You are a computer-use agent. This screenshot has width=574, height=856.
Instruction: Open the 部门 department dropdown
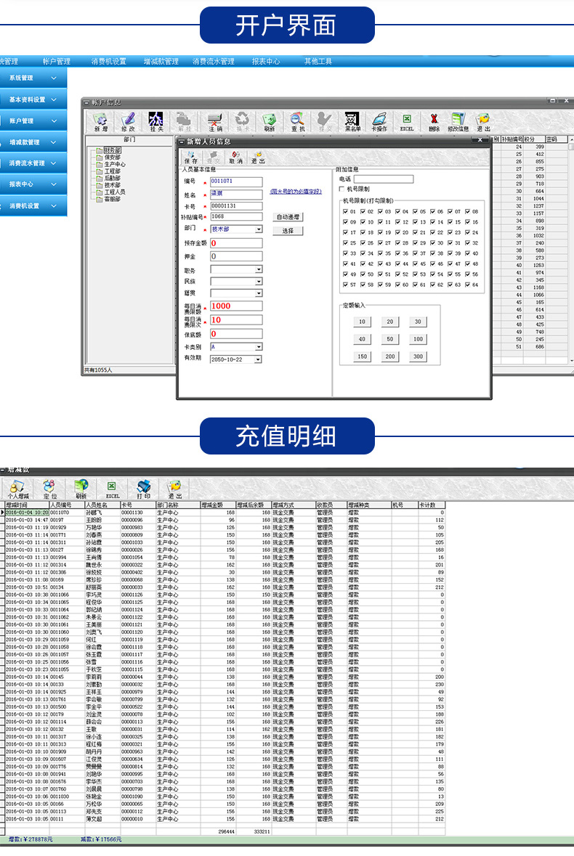pos(259,229)
